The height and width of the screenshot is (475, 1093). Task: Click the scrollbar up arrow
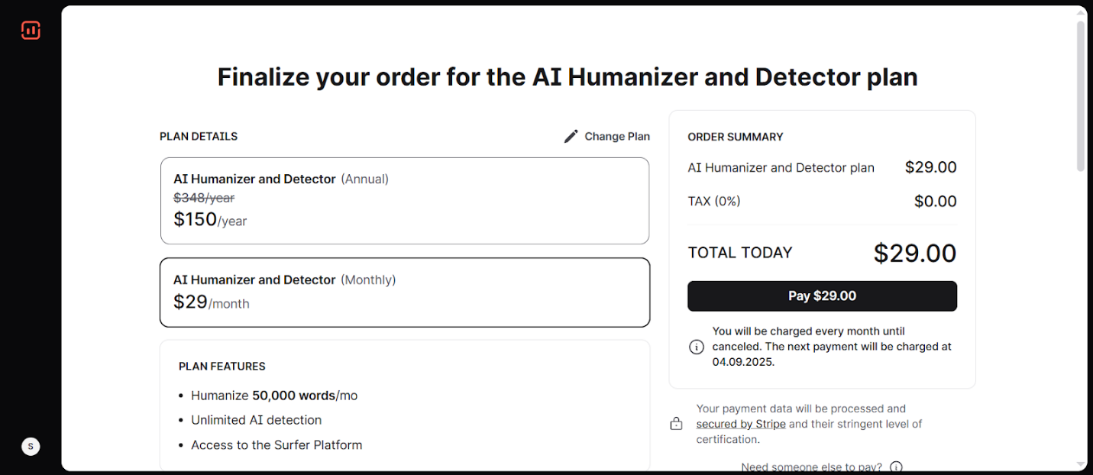(1081, 12)
